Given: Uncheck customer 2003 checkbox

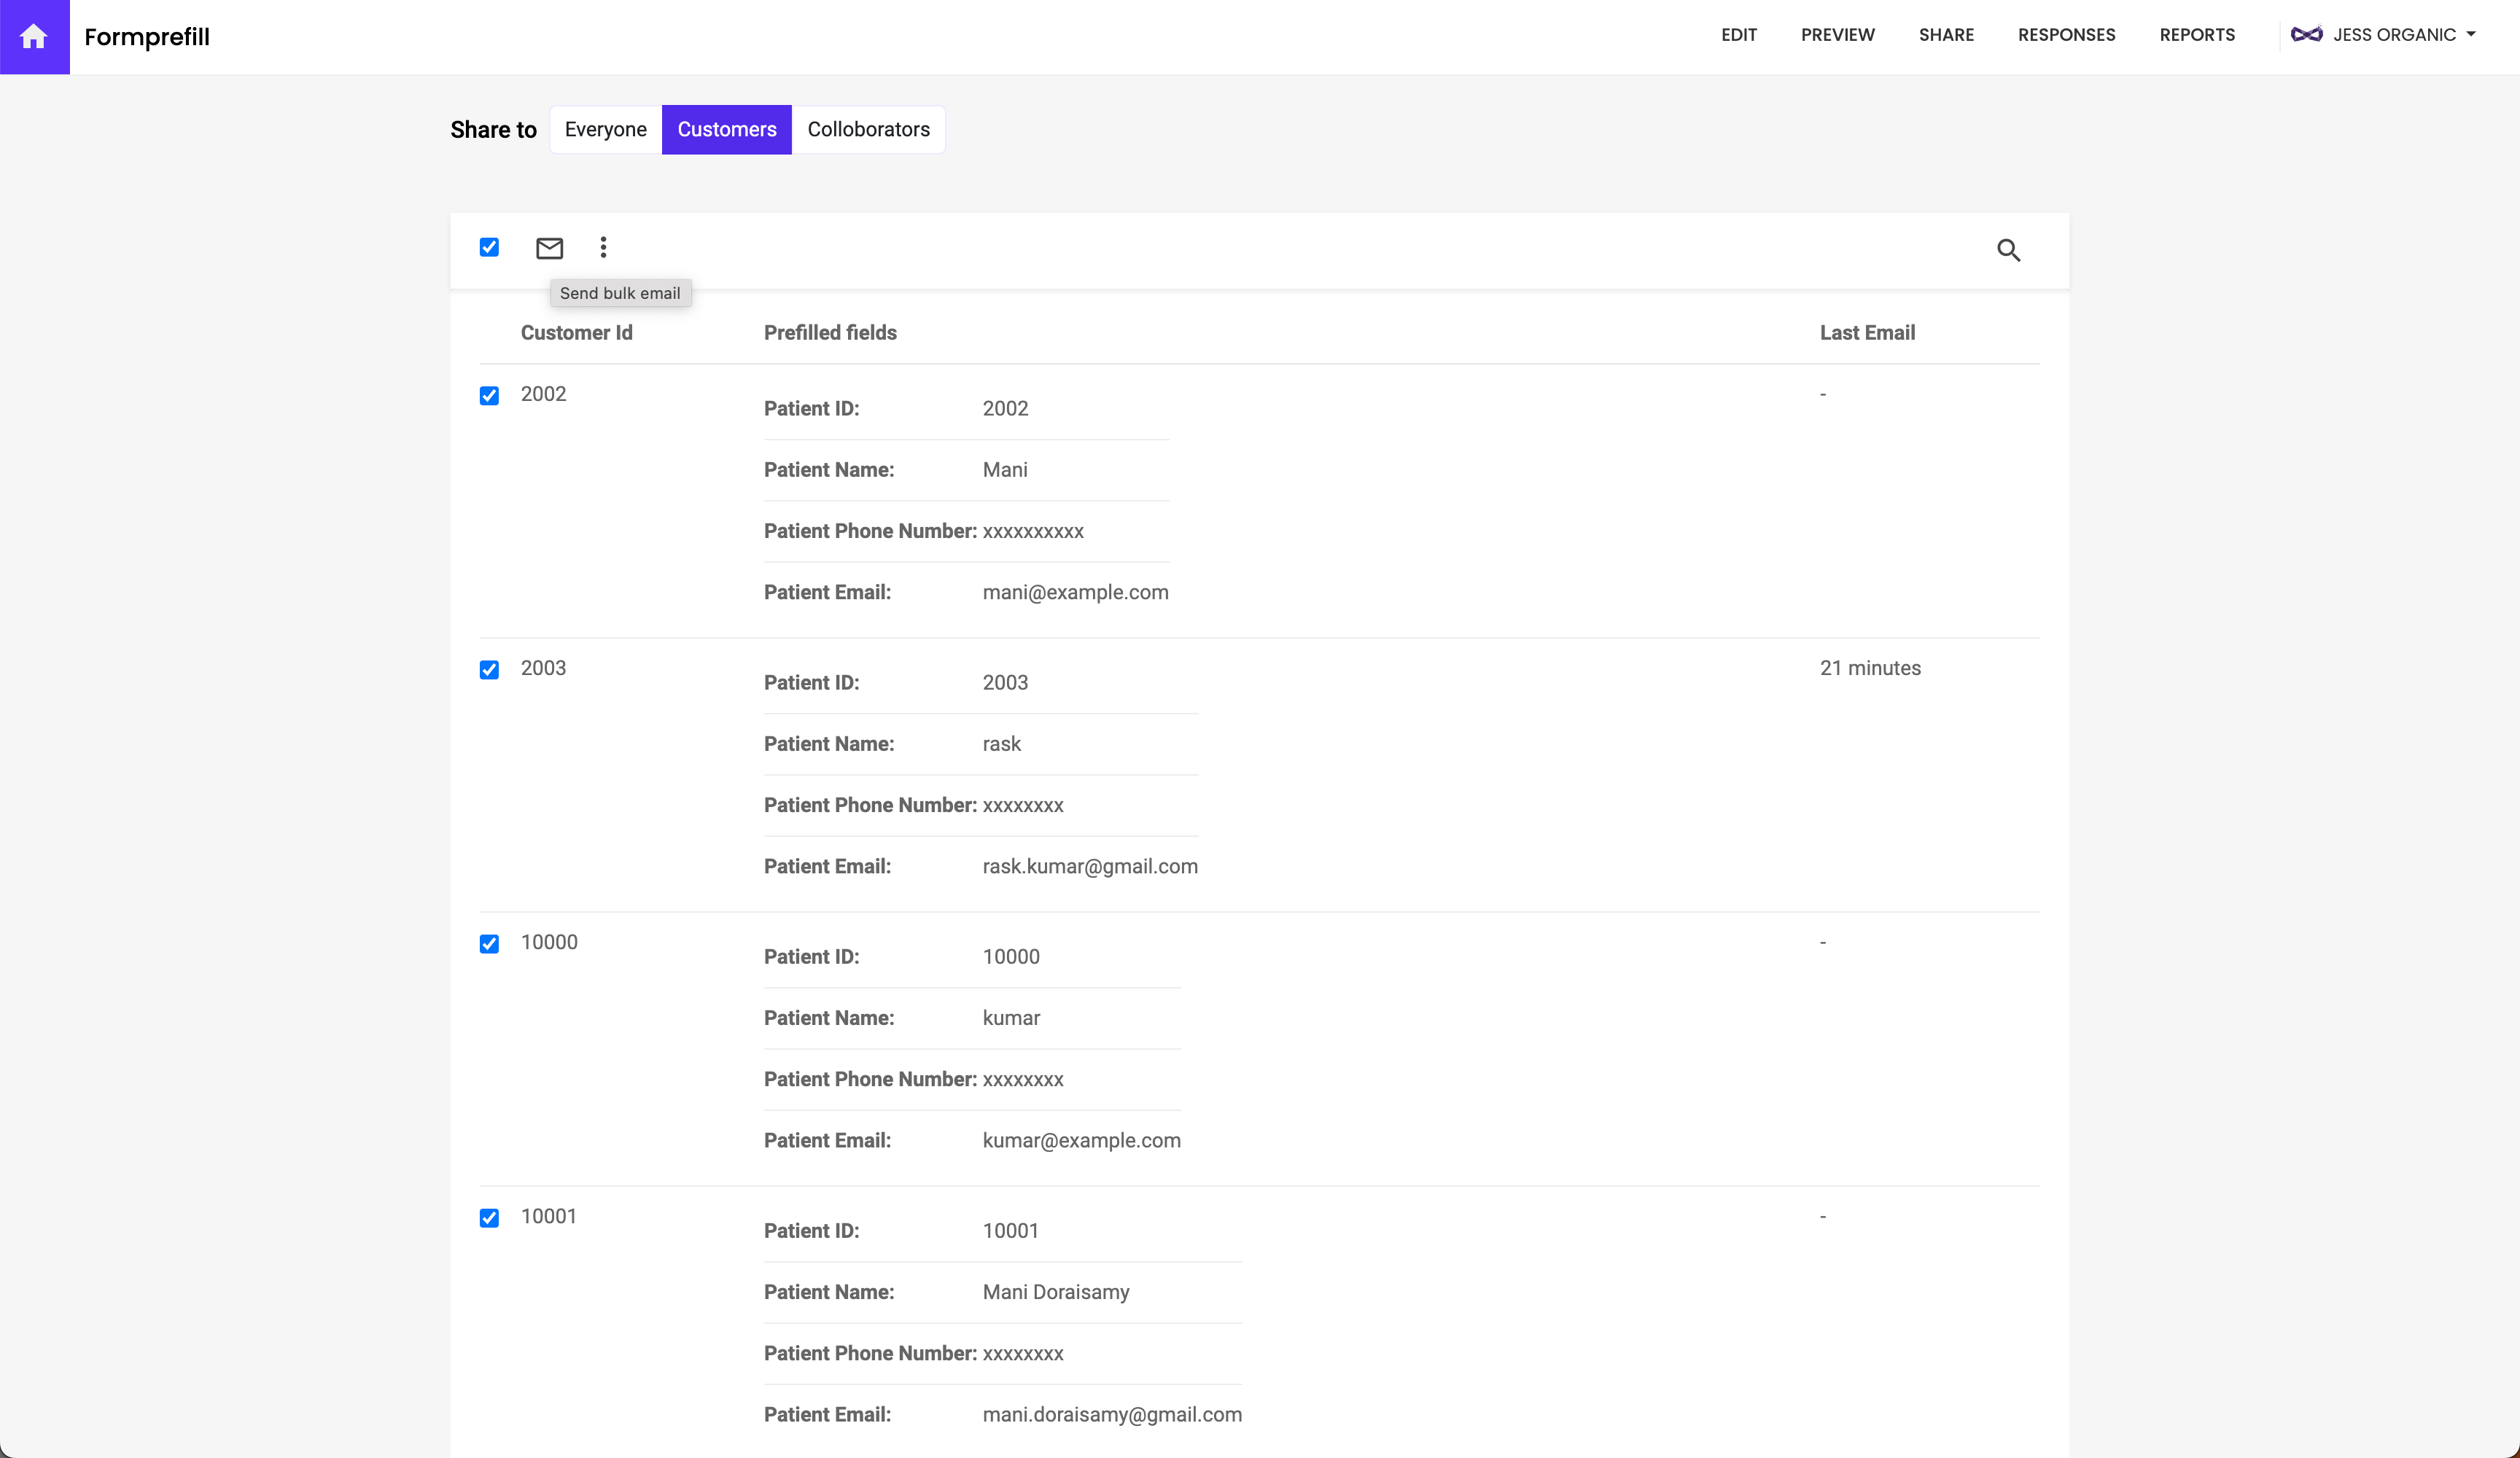Looking at the screenshot, I should point(489,670).
